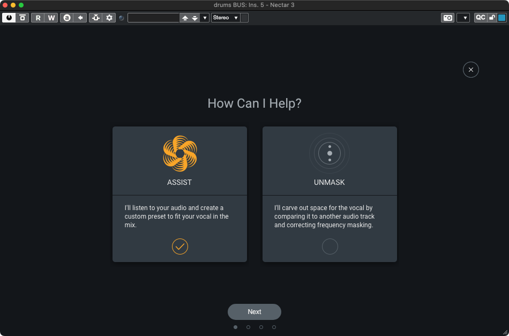The width and height of the screenshot is (509, 336).
Task: Take a plug-in snapshot with camera icon
Action: pyautogui.click(x=447, y=18)
